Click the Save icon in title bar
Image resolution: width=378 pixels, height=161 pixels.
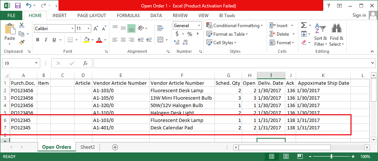18,6
